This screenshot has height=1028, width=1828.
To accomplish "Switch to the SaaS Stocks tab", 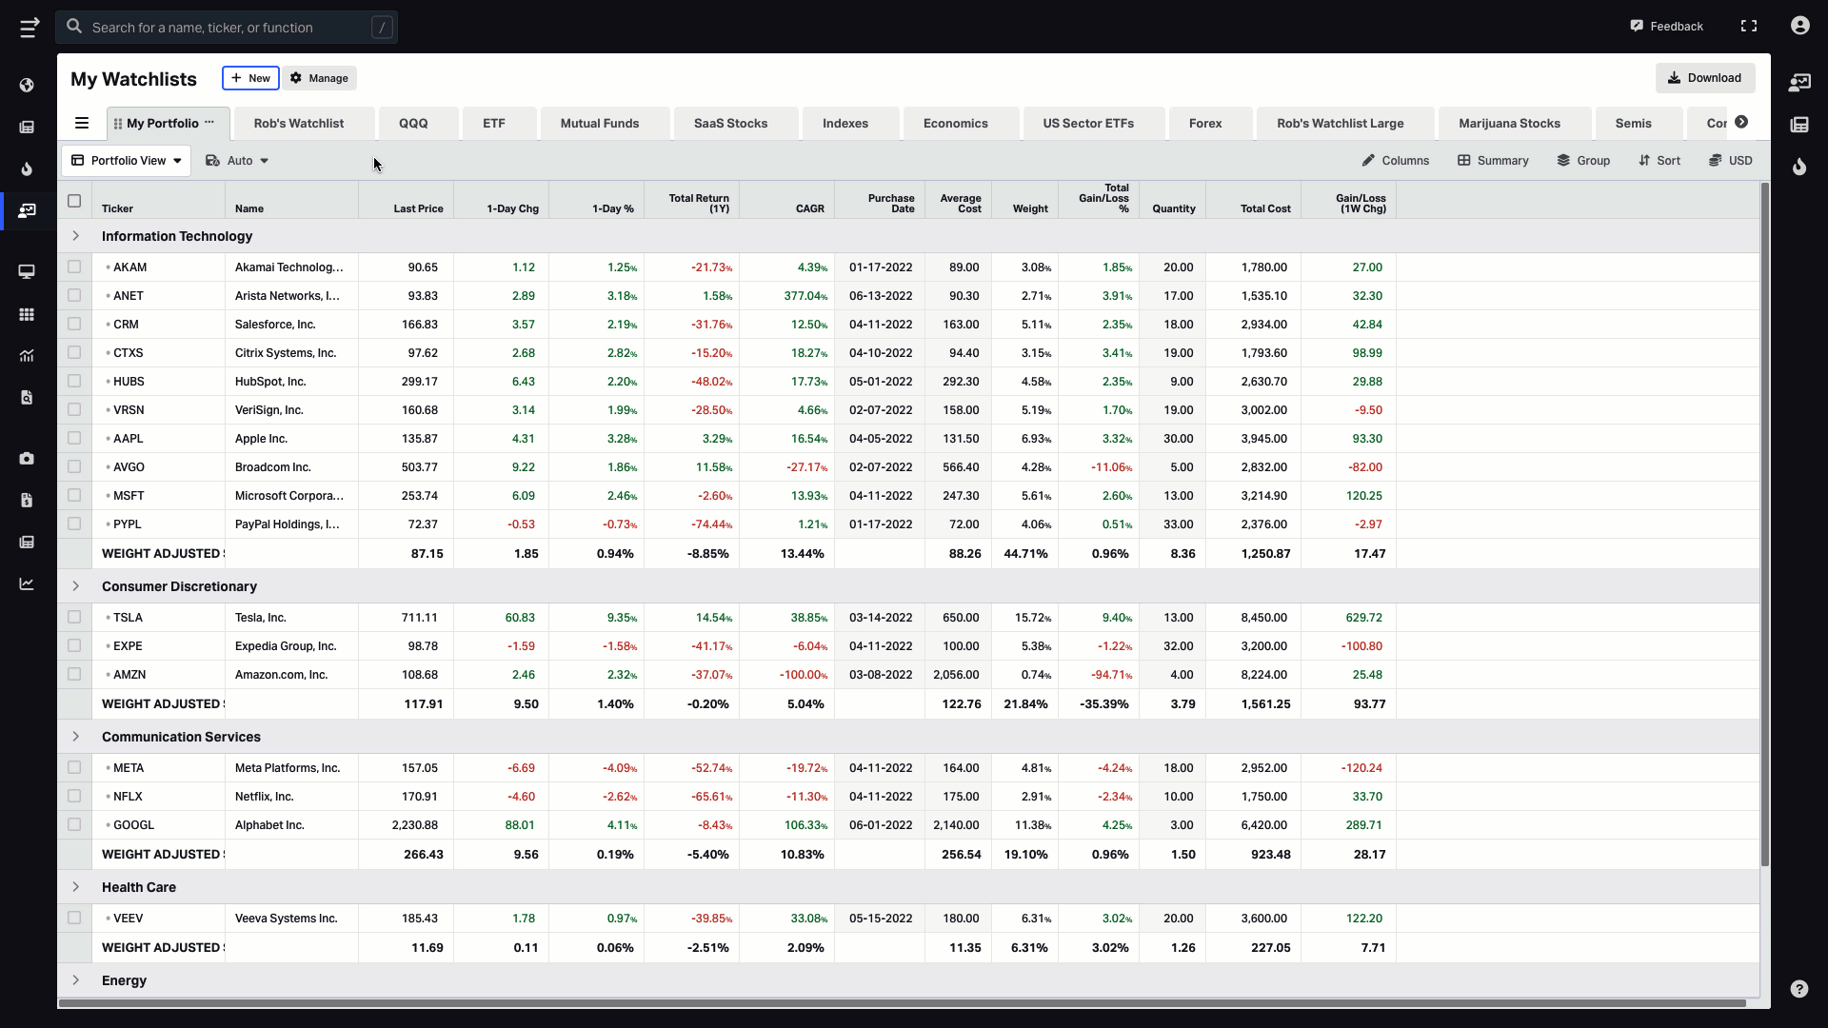I will click(x=730, y=123).
